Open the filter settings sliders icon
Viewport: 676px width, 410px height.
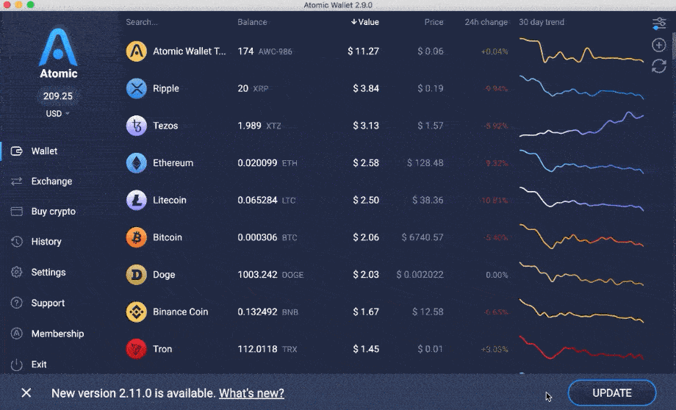(x=659, y=24)
